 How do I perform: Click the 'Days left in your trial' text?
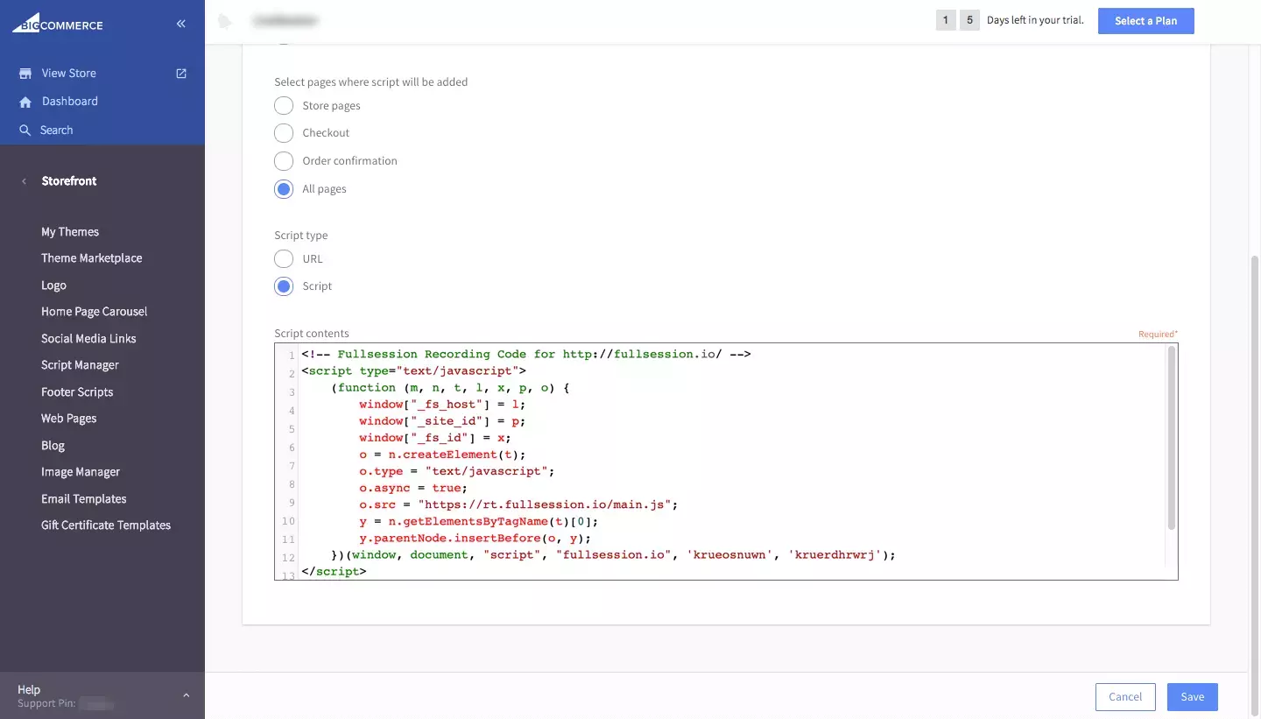[1035, 21]
